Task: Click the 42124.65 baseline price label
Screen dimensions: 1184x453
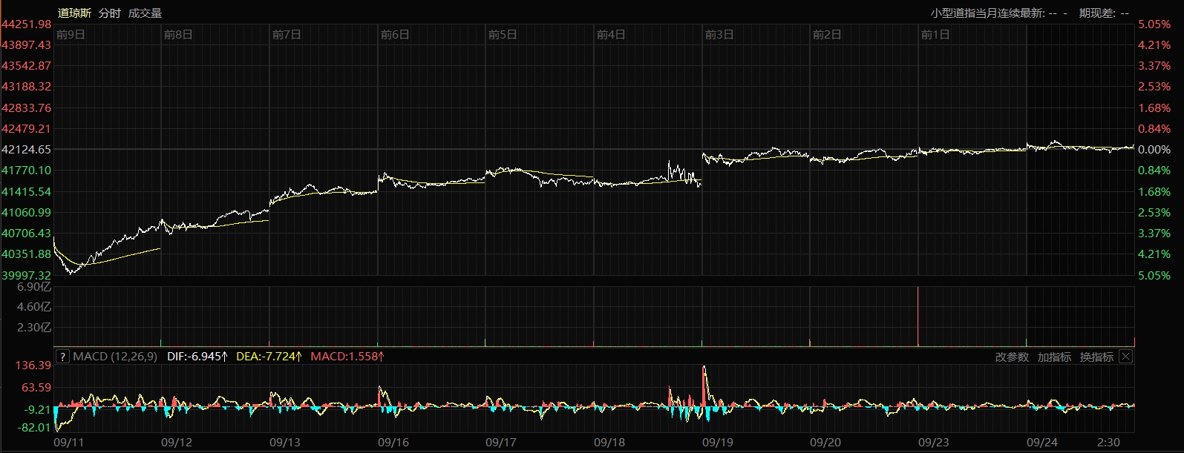Action: [x=27, y=149]
